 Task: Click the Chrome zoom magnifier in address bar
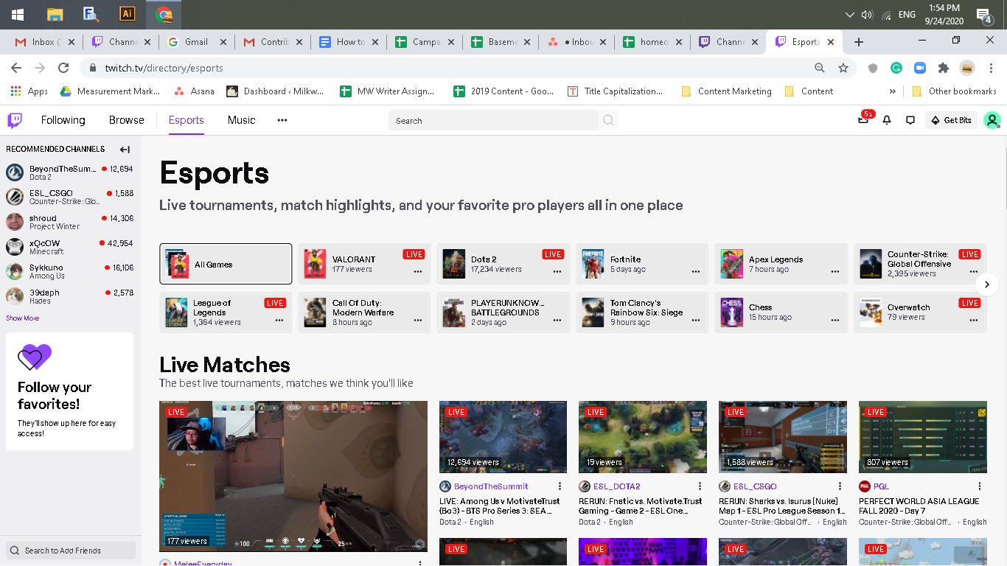click(820, 68)
